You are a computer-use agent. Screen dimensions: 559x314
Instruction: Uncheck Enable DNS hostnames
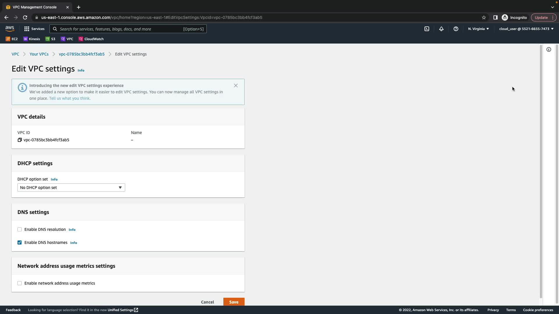20,242
